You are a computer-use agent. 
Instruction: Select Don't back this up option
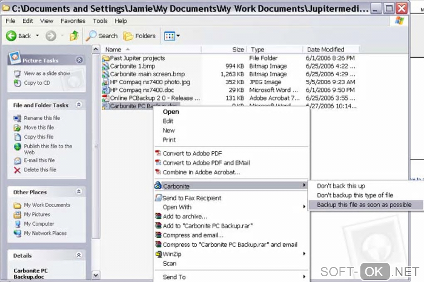[341, 186]
